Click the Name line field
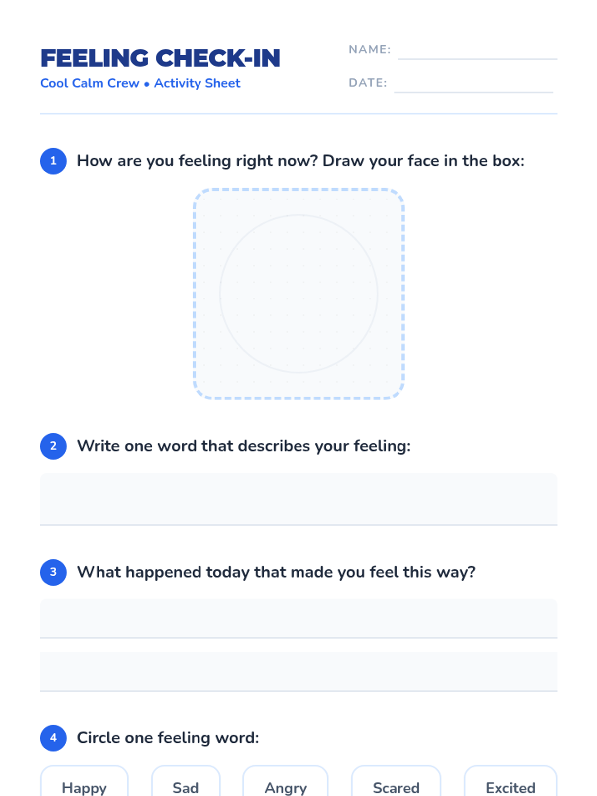Screen dimensions: 597x796 coord(477,51)
